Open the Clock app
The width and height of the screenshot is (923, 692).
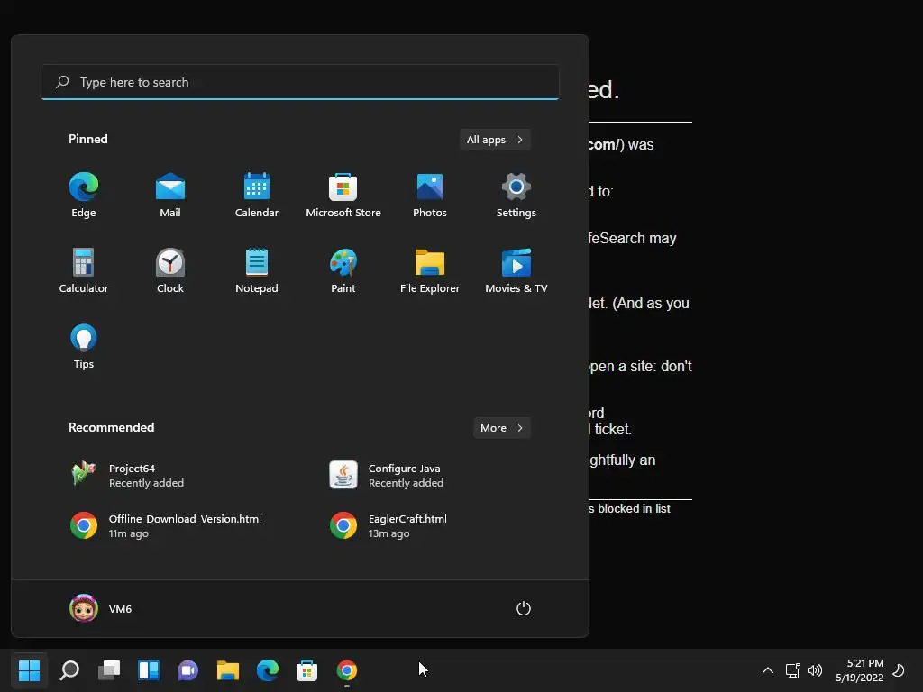point(170,270)
